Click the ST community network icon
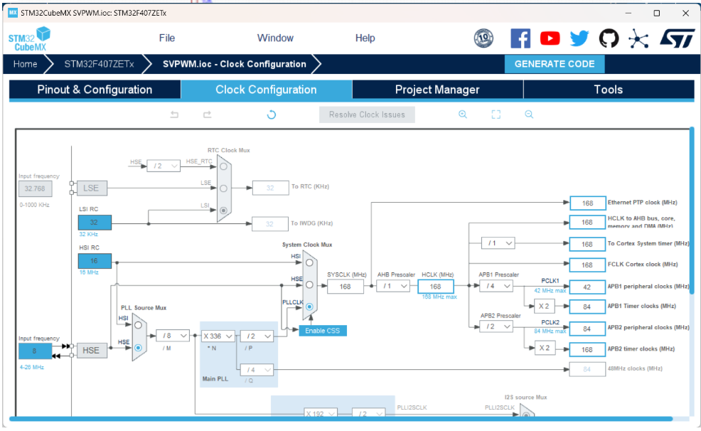701x431 pixels. point(638,38)
